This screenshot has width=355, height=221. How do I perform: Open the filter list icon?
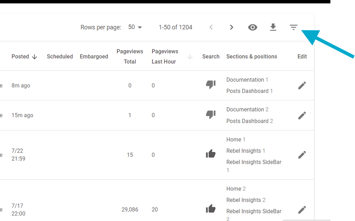point(293,27)
